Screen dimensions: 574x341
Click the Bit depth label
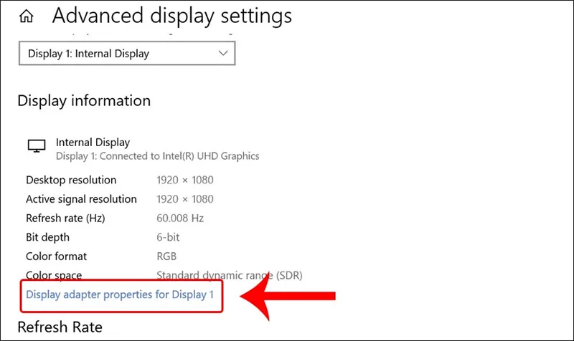coord(47,237)
